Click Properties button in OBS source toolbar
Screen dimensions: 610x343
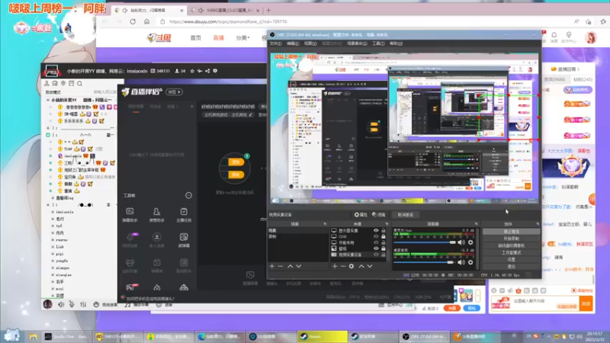click(361, 215)
